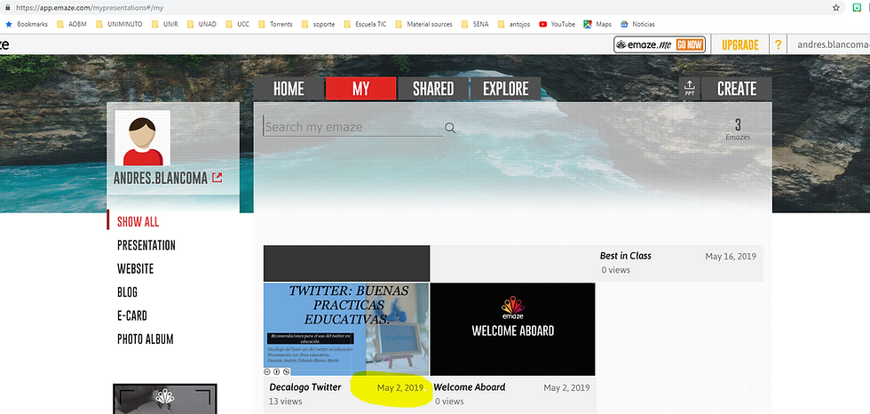Open the Decalogo Twitter thumbnail

coord(346,329)
